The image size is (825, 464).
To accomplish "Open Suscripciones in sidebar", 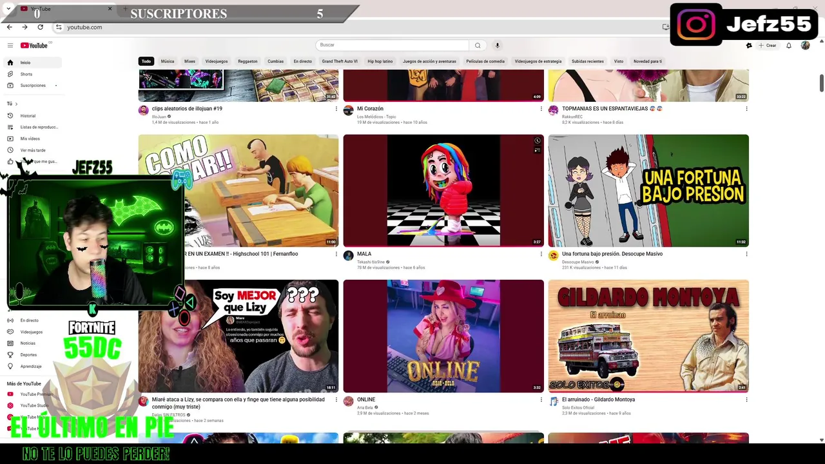I will pos(34,85).
